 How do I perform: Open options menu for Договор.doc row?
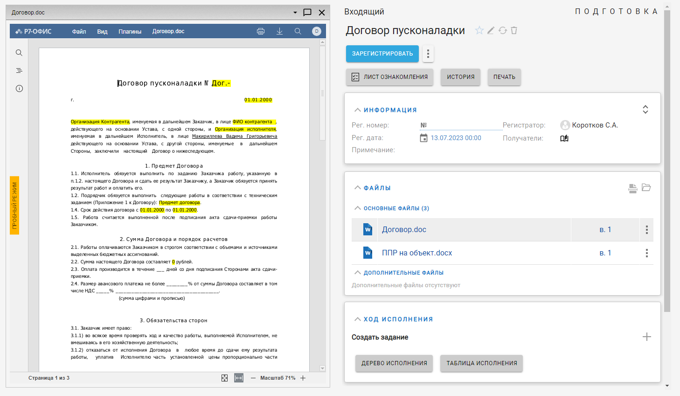pos(646,230)
